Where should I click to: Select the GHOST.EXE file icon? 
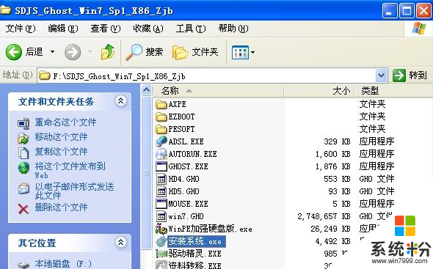point(161,166)
